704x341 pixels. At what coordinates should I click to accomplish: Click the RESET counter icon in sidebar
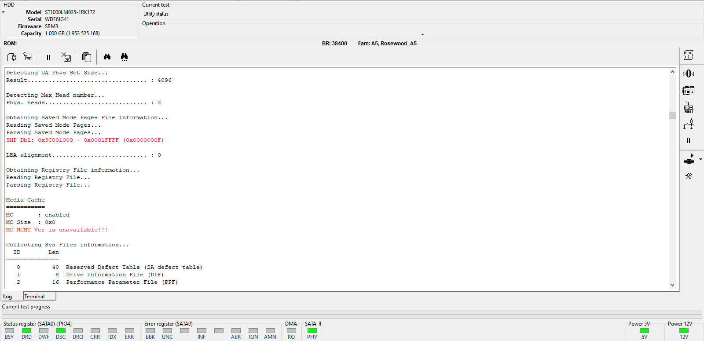pyautogui.click(x=689, y=107)
